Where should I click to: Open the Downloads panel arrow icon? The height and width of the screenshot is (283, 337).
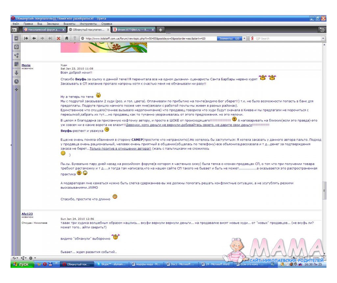click(x=16, y=73)
